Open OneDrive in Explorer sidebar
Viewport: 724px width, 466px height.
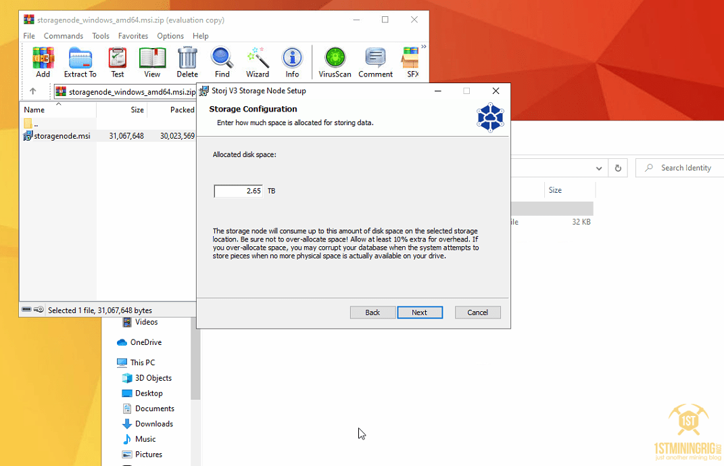pyautogui.click(x=139, y=342)
